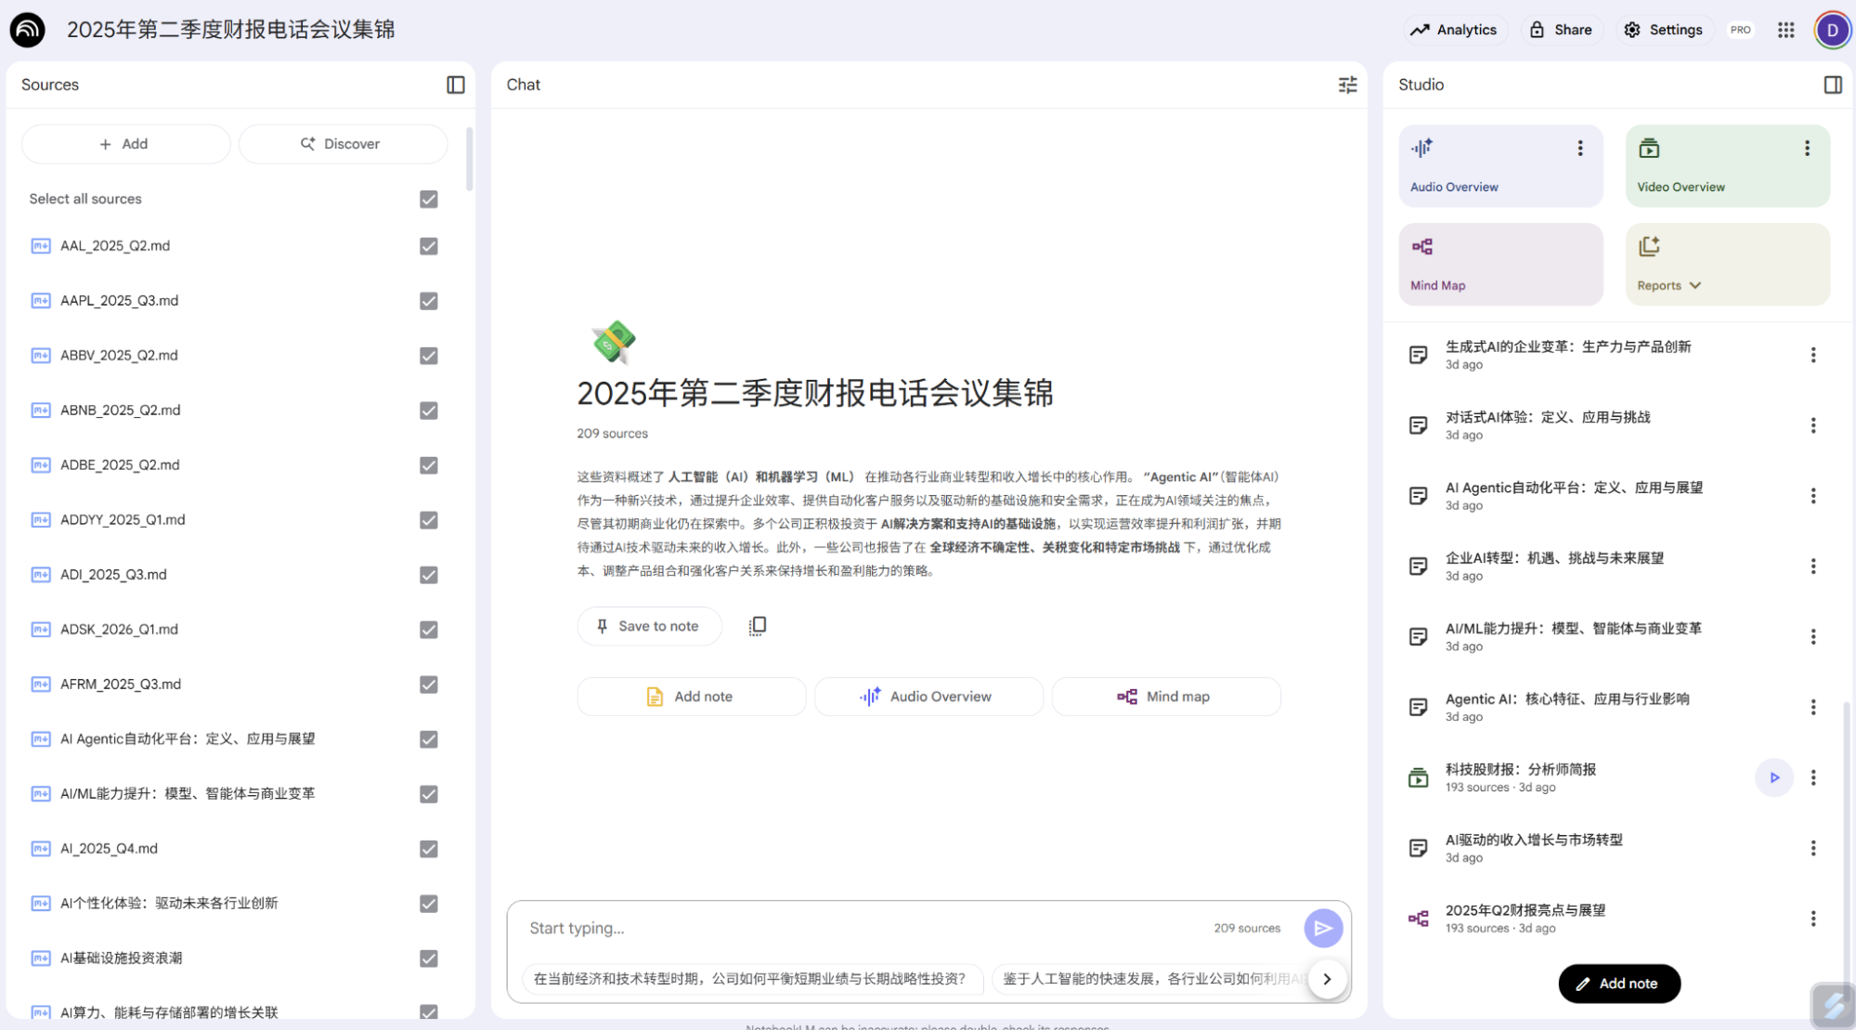Click Save to note button

pos(648,626)
